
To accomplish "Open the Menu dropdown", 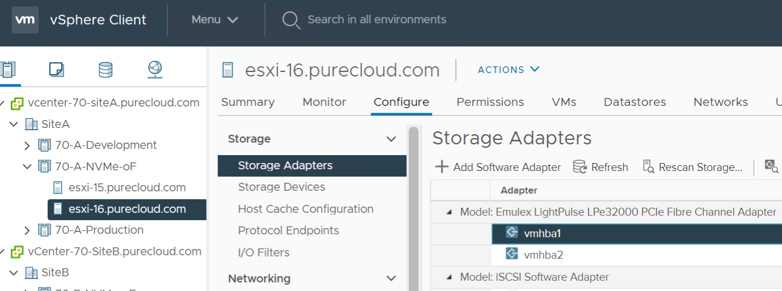I will [x=215, y=20].
